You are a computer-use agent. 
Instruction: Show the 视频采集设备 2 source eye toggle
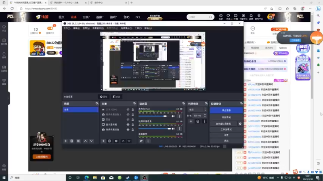[x=128, y=115]
